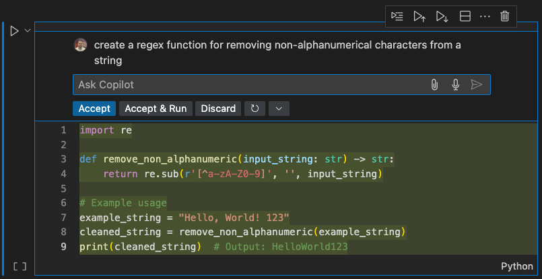Click the Run by Line icon
The height and width of the screenshot is (279, 542).
tap(397, 16)
